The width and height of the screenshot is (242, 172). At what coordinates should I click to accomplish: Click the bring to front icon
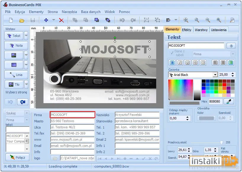(x=97, y=20)
